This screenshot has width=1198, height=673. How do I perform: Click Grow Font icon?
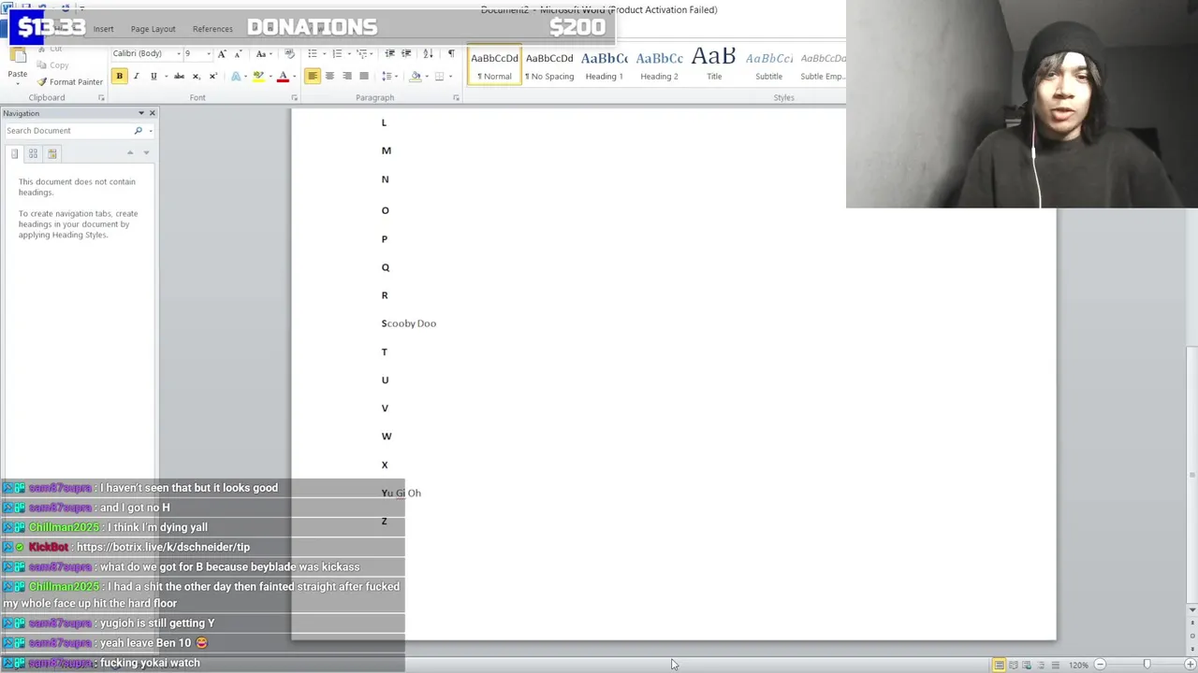tap(222, 53)
